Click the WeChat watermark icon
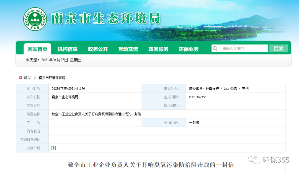The height and width of the screenshot is (173, 299). coord(254,160)
